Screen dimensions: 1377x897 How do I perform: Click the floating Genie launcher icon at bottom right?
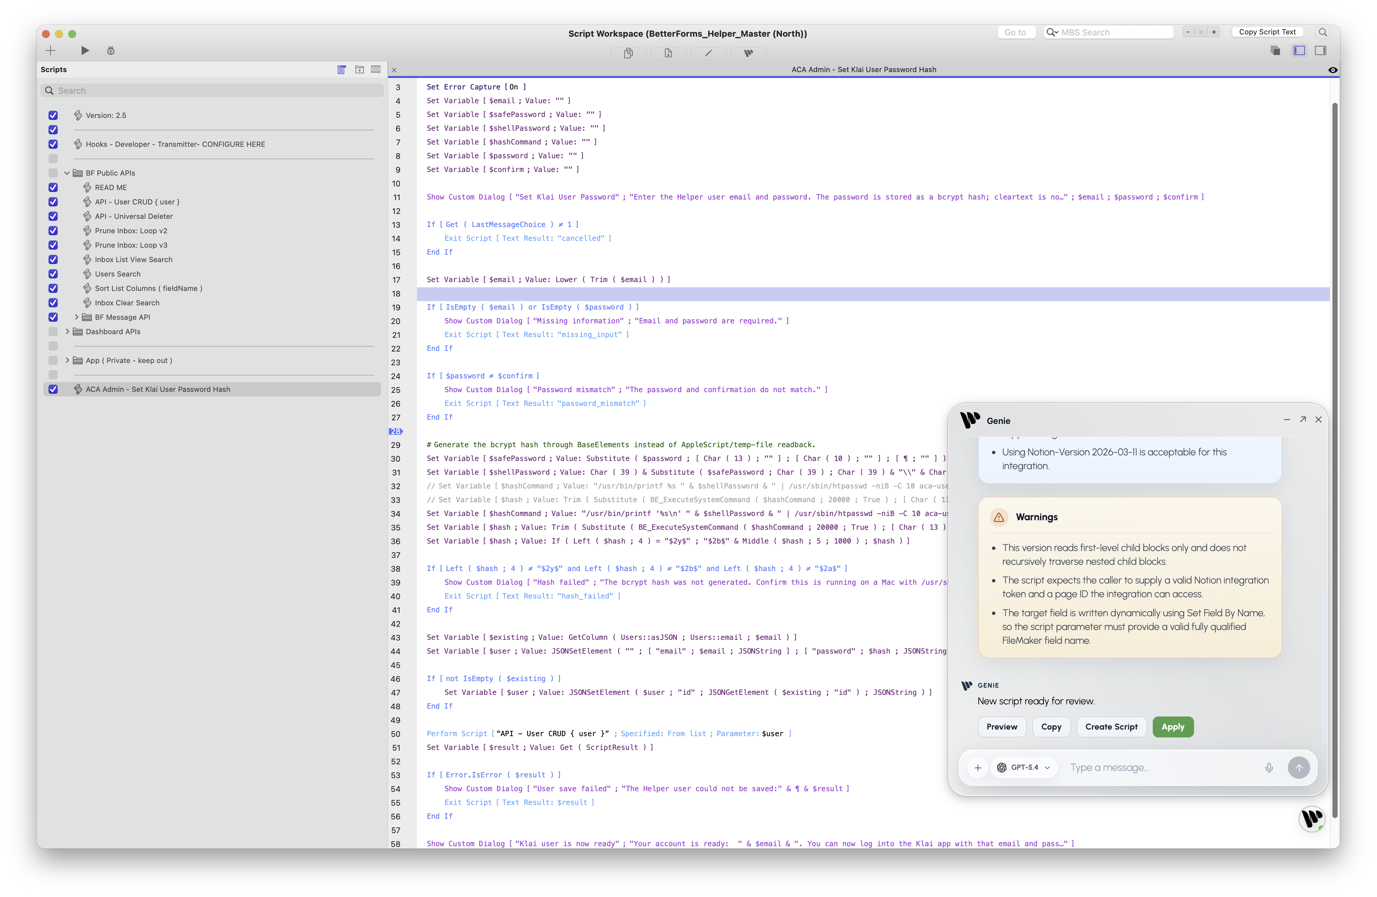(x=1312, y=818)
